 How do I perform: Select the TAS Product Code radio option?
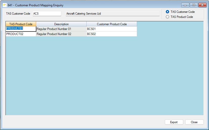pyautogui.click(x=168, y=17)
